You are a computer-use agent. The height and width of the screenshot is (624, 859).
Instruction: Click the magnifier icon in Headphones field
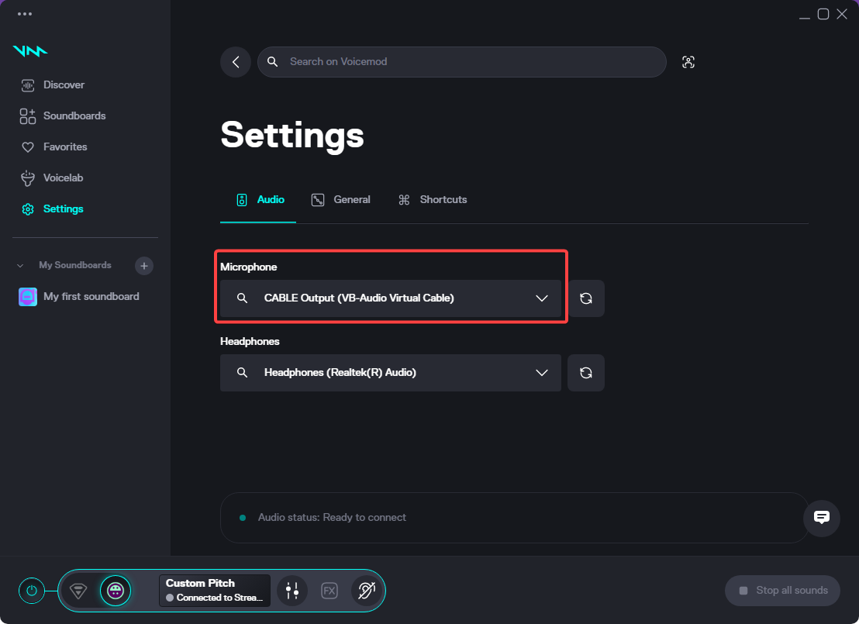click(x=242, y=373)
